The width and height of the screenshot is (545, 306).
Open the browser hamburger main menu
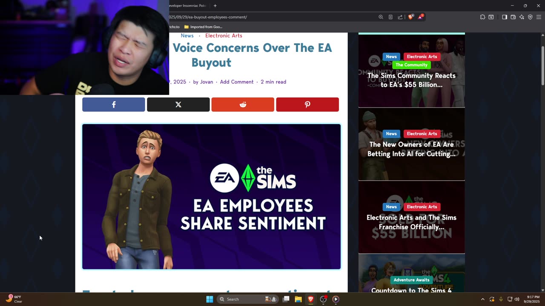tap(539, 17)
